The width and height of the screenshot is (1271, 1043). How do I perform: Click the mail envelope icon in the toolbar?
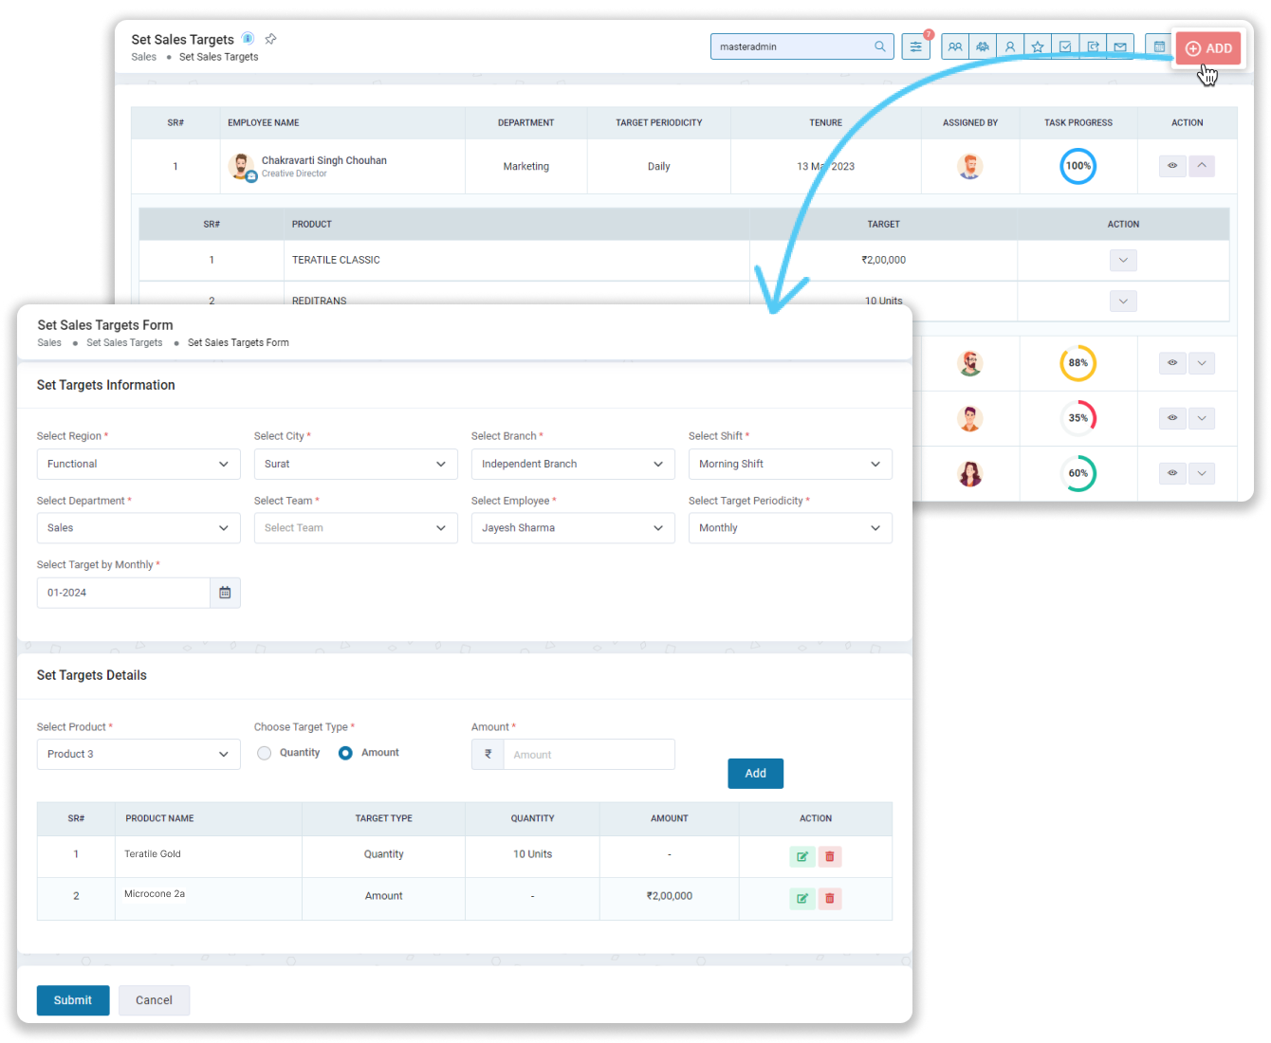1119,46
